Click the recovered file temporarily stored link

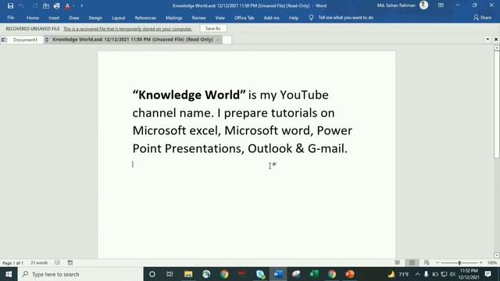click(x=127, y=29)
